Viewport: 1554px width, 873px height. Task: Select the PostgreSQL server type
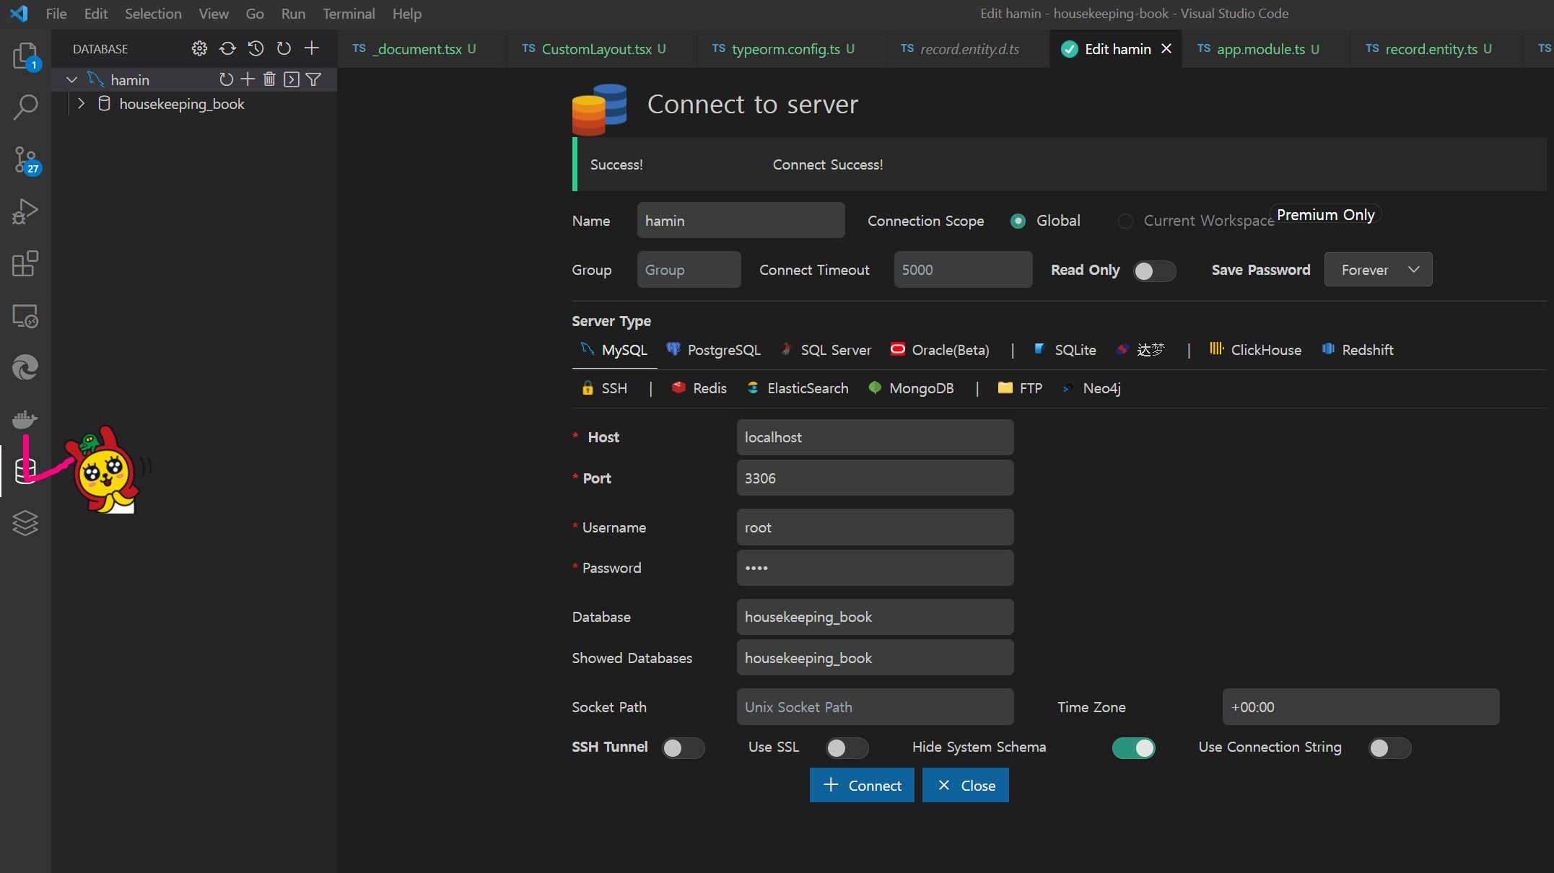tap(713, 350)
